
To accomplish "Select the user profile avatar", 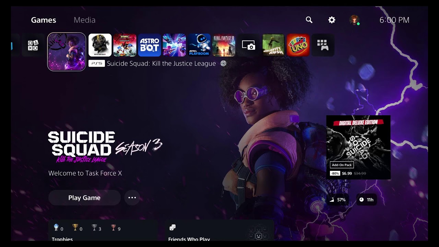I will (354, 20).
